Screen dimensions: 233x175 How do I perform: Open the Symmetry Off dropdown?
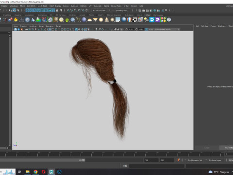[122, 10]
